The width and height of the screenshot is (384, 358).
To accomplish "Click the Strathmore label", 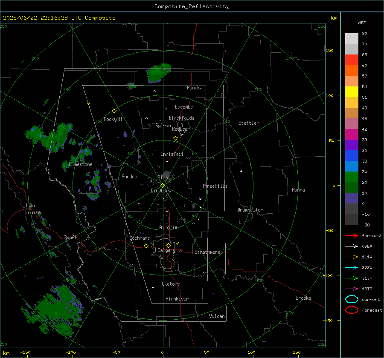I will 207,252.
